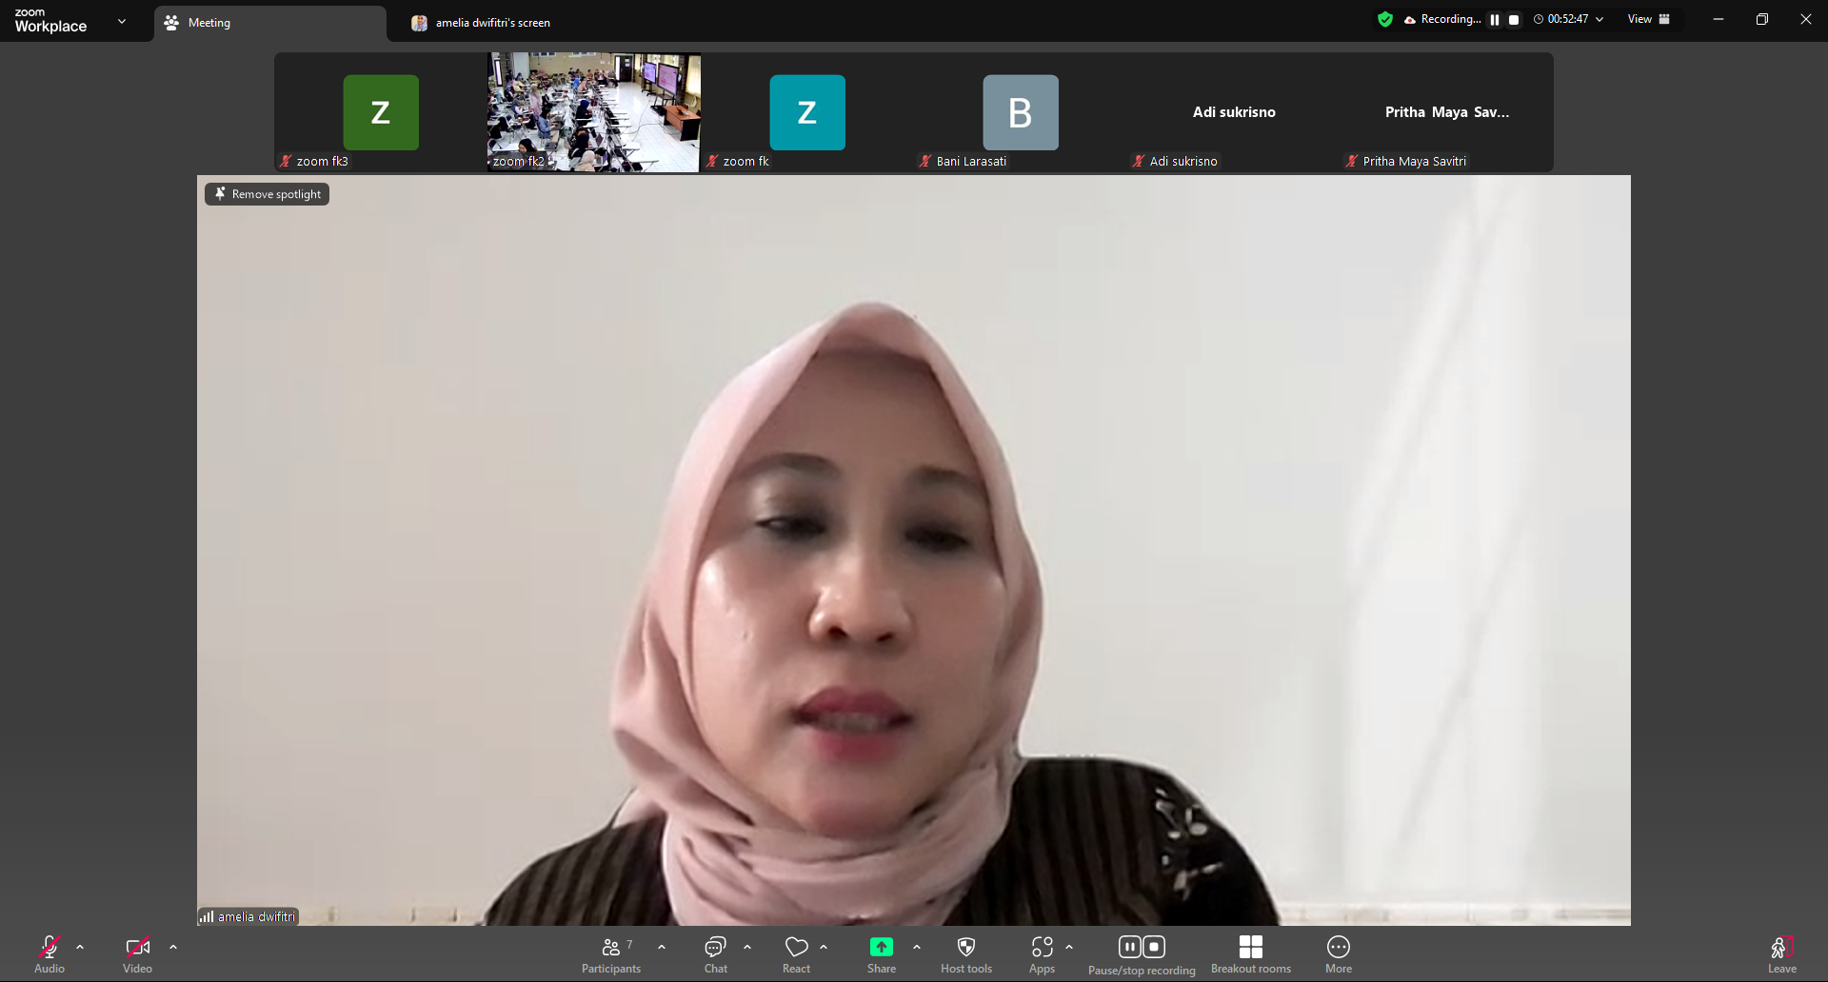The height and width of the screenshot is (982, 1828).
Task: Expand the audio options arrow
Action: (80, 948)
